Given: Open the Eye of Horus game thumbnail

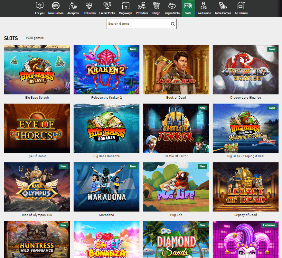Looking at the screenshot, I should 37,128.
